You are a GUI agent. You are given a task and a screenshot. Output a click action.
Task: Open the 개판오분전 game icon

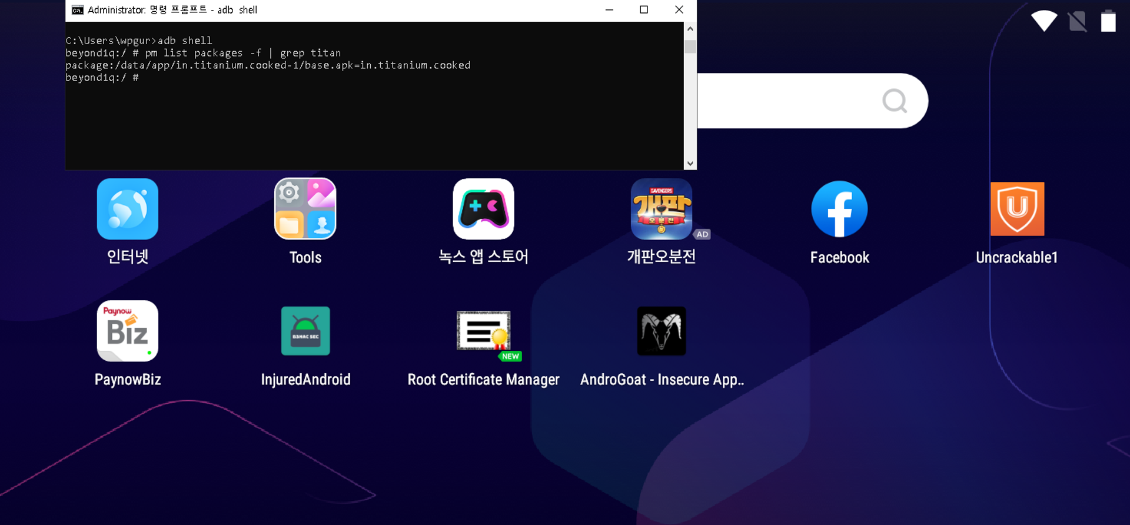pos(662,209)
